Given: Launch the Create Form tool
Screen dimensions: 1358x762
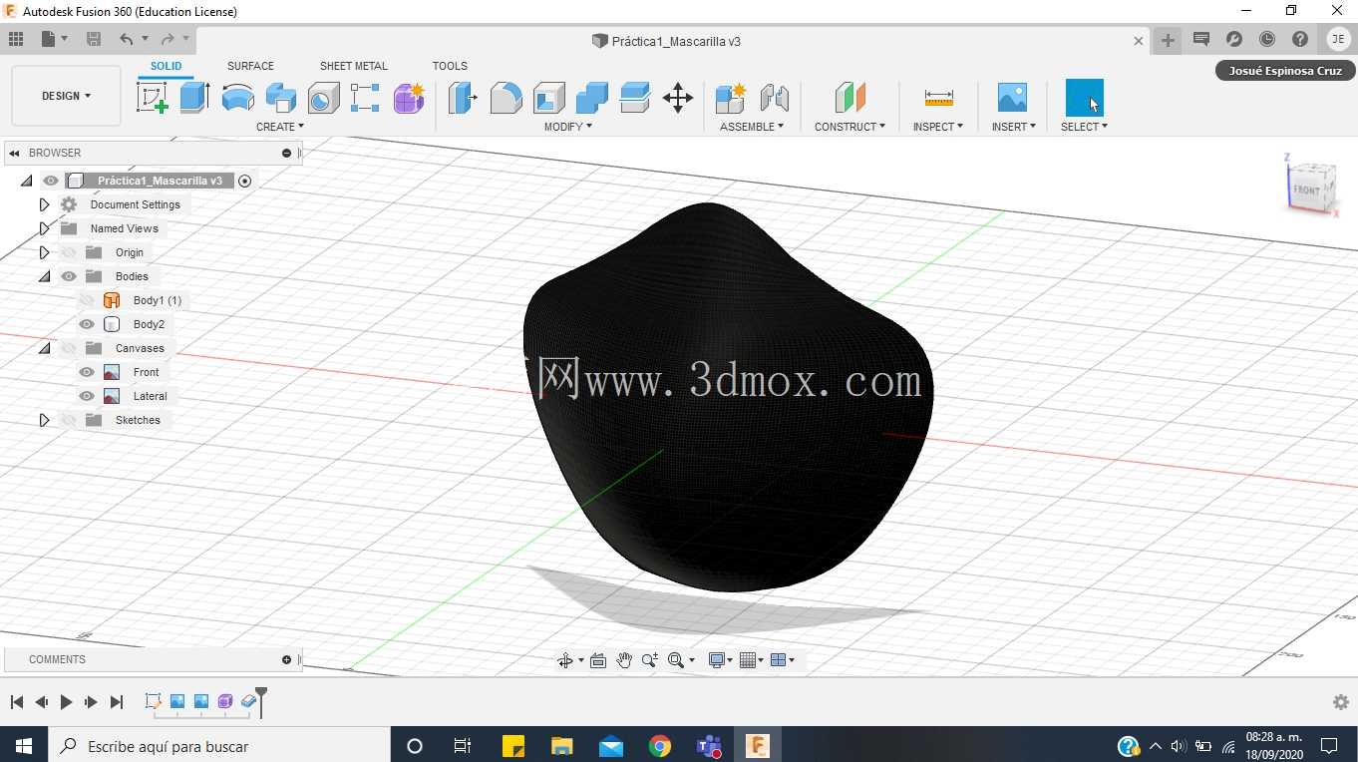Looking at the screenshot, I should (409, 98).
